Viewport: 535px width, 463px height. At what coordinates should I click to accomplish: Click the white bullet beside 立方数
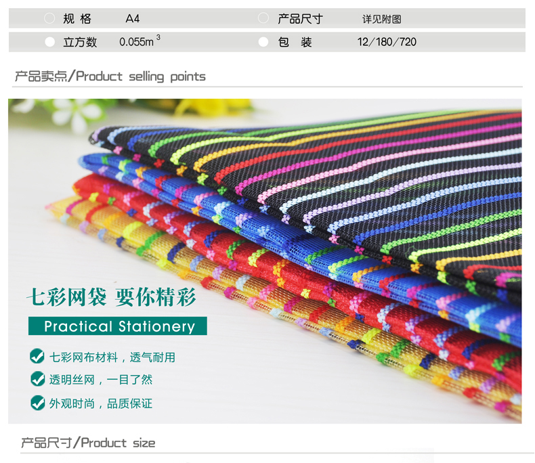pos(50,42)
